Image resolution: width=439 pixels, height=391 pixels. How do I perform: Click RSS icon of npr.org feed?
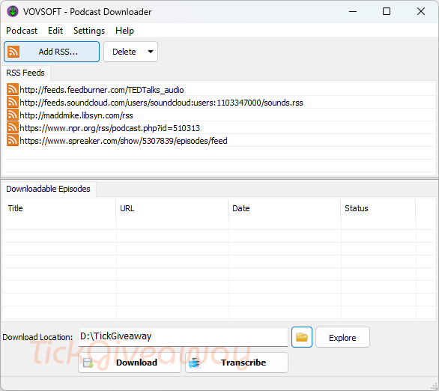click(13, 127)
